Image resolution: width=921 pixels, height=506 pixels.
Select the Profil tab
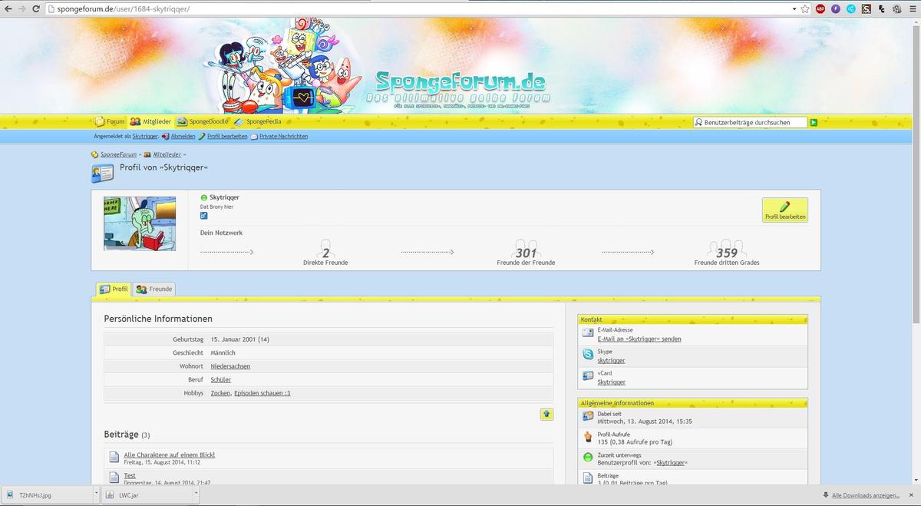click(x=114, y=289)
